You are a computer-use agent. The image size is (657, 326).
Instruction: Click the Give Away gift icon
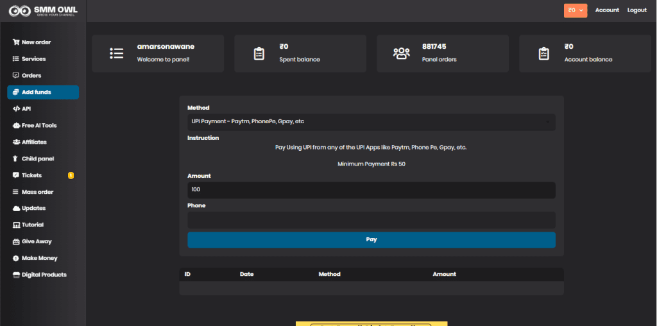16,242
